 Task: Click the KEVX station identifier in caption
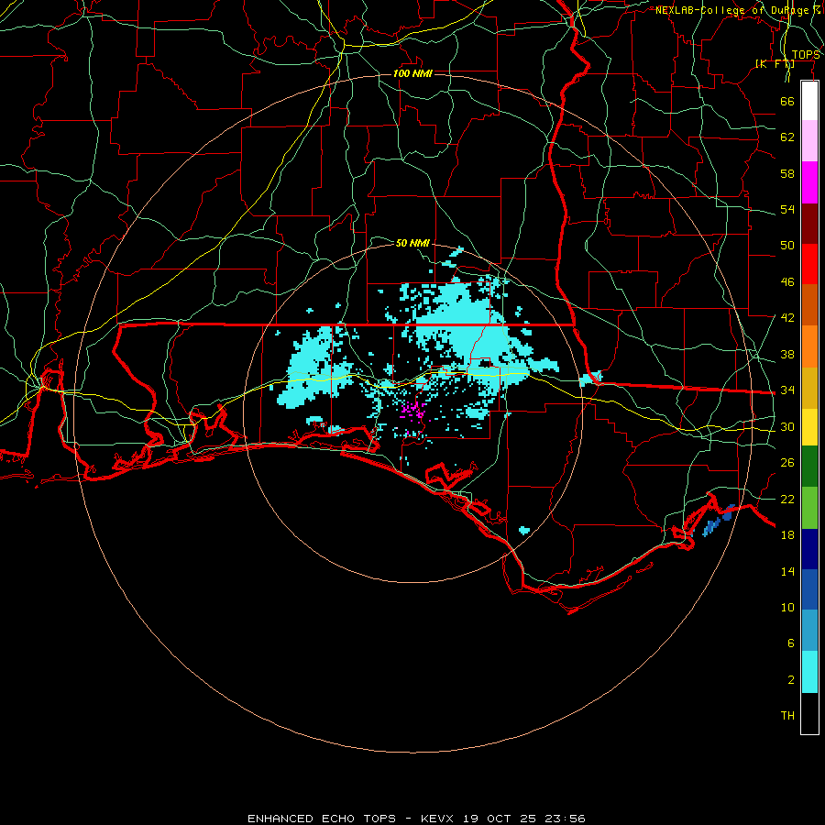(x=439, y=819)
